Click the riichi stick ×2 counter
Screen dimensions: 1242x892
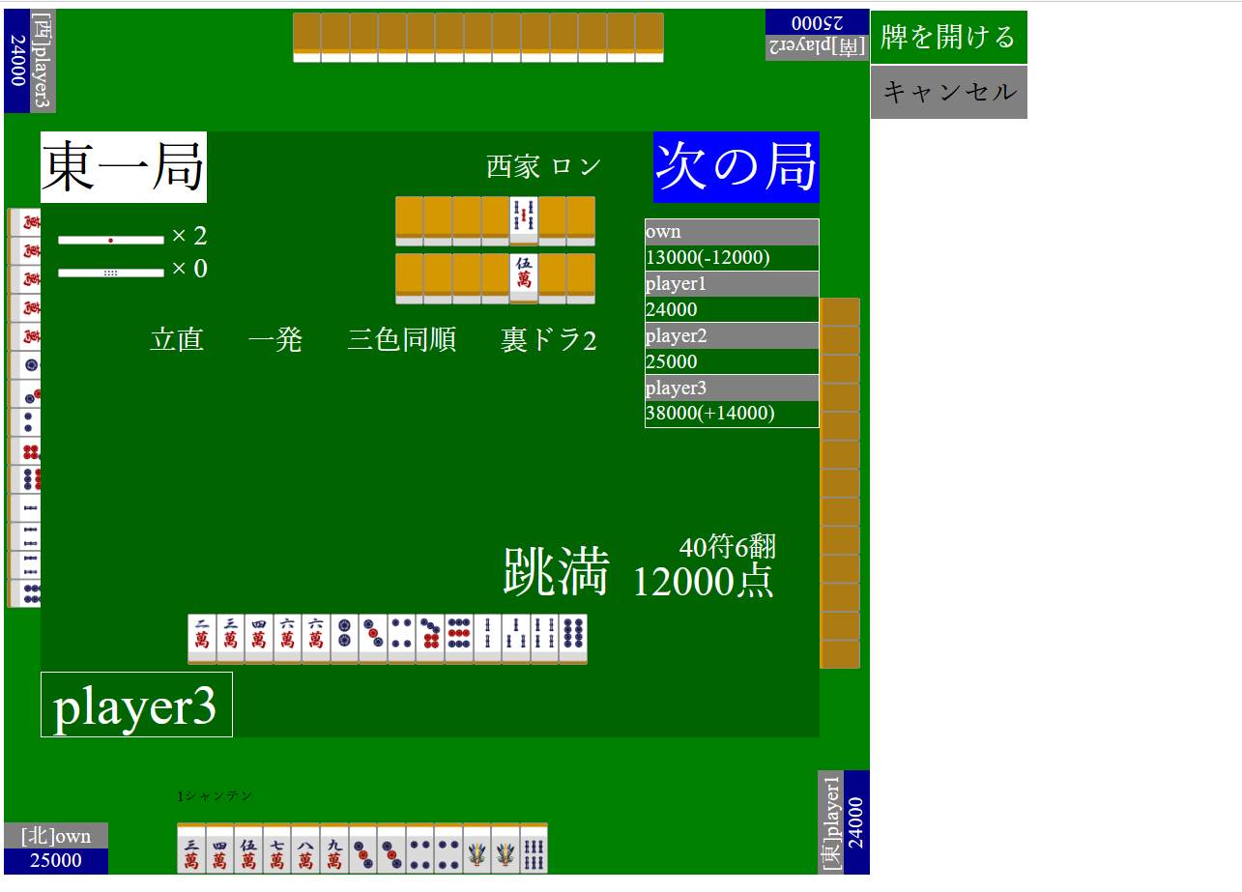[x=132, y=237]
